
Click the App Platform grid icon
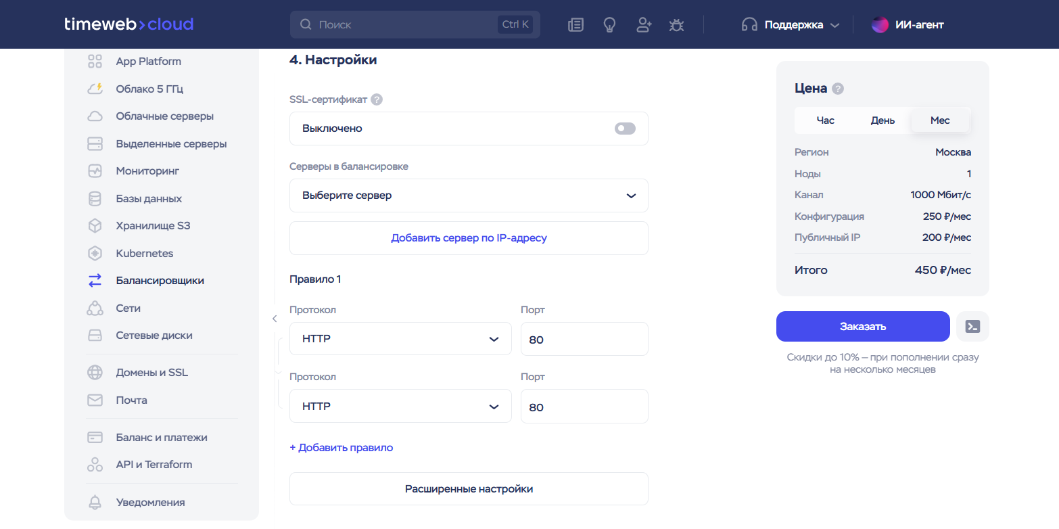pyautogui.click(x=95, y=62)
